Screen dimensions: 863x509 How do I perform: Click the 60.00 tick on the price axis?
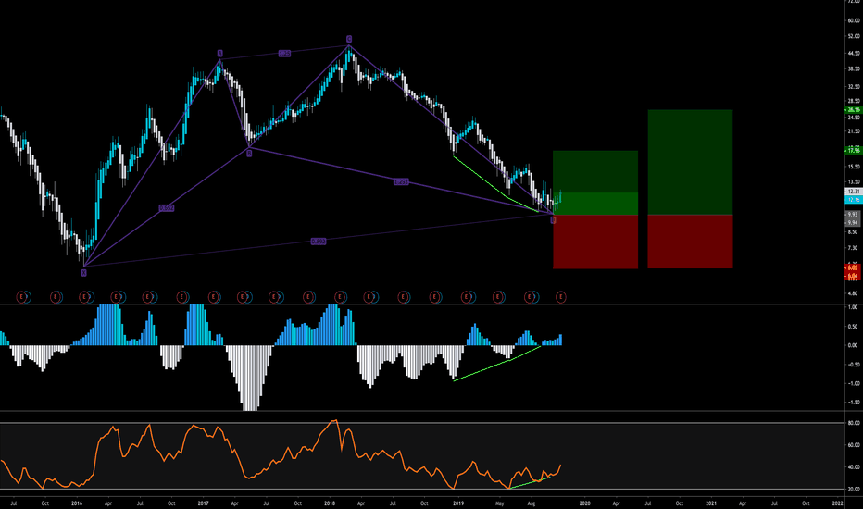[x=854, y=20]
